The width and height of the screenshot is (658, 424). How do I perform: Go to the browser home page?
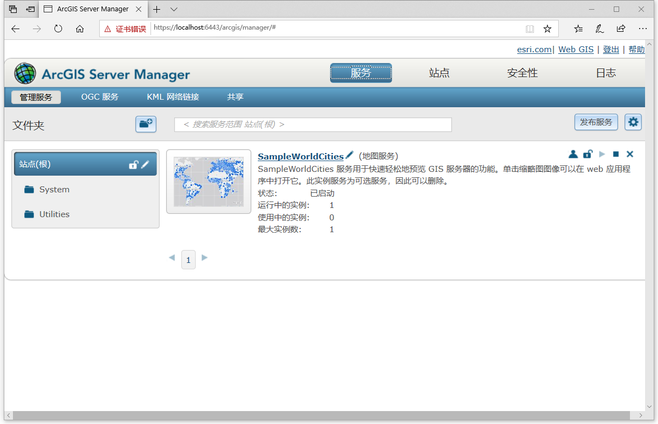(80, 29)
